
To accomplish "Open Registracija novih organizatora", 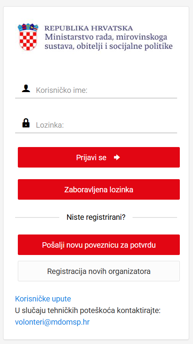I will (99, 271).
